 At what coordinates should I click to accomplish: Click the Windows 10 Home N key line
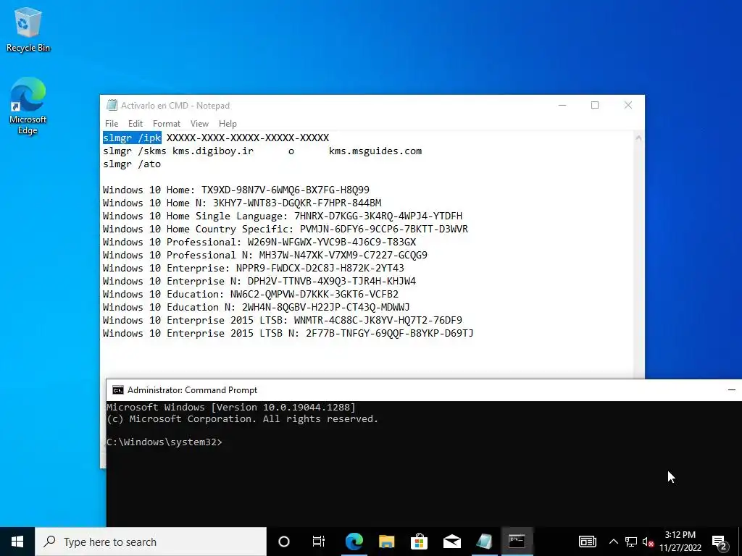pyautogui.click(x=242, y=203)
